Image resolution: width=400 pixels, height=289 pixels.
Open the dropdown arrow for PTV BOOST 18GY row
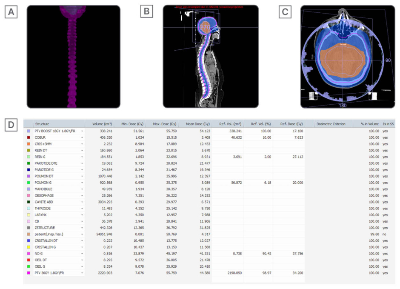click(82, 131)
